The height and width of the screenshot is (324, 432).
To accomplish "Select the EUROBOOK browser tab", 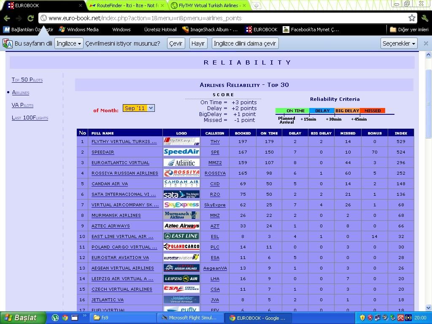I will click(44, 5).
